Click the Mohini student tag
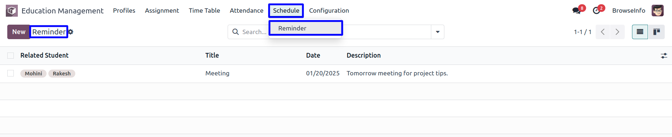Image resolution: width=672 pixels, height=137 pixels. [33, 74]
